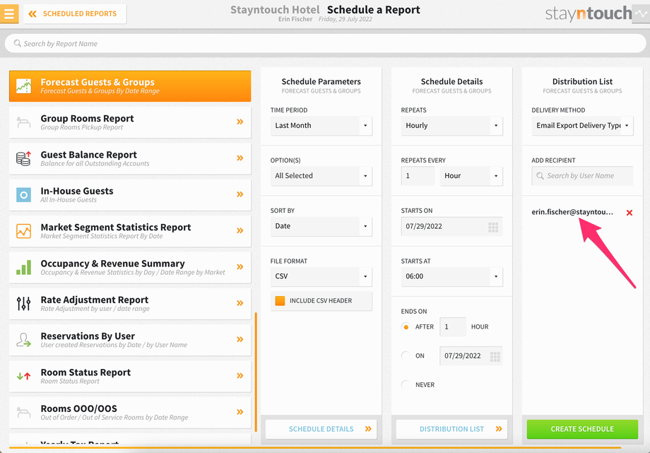Open the File Format dropdown showing CSV
Viewport: 650px width, 453px height.
point(321,276)
